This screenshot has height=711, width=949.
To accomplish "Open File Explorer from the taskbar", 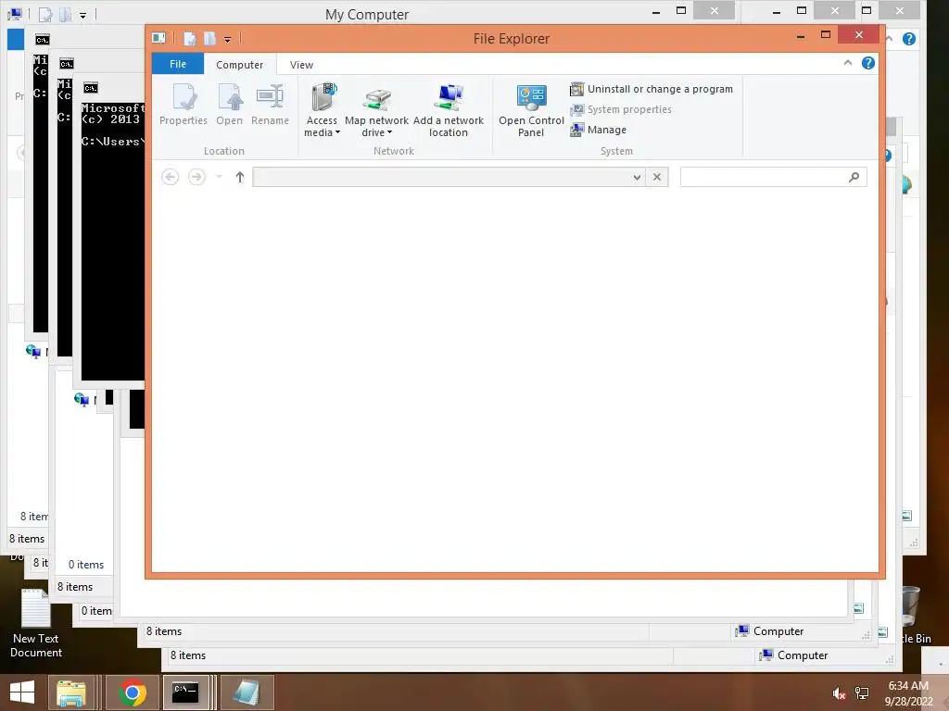I will 70,692.
